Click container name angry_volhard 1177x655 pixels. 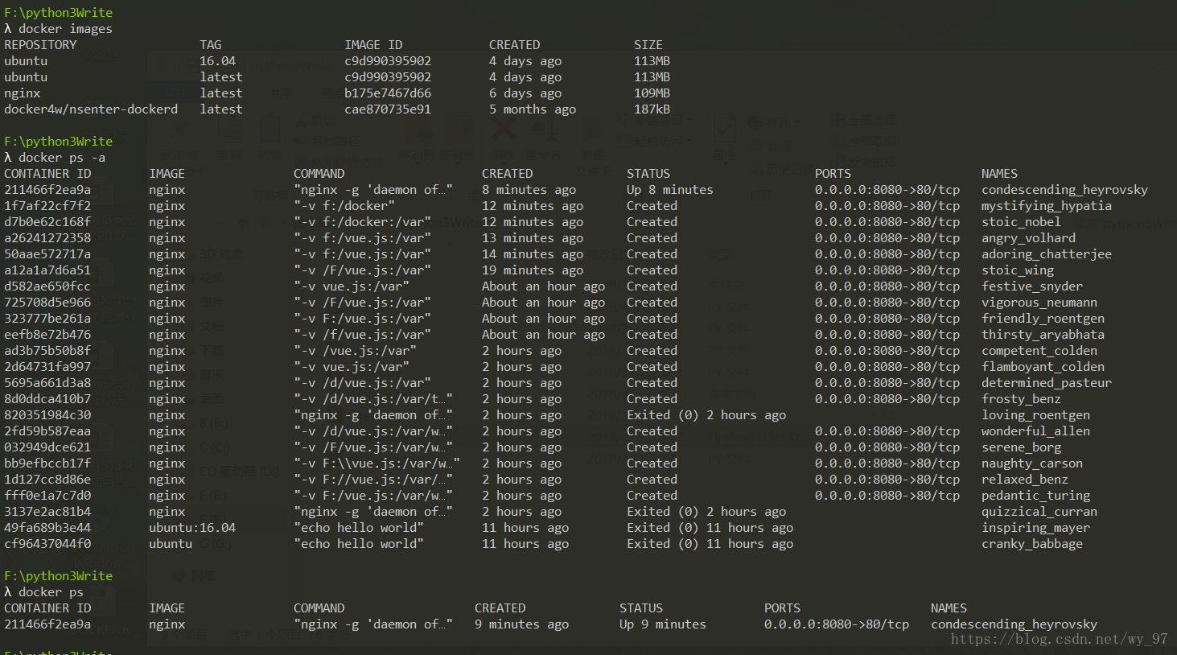(x=1028, y=238)
